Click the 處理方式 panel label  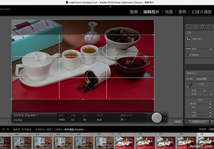click(191, 73)
